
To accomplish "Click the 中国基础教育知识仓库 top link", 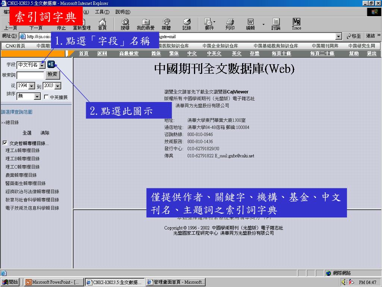I will pyautogui.click(x=276, y=46).
